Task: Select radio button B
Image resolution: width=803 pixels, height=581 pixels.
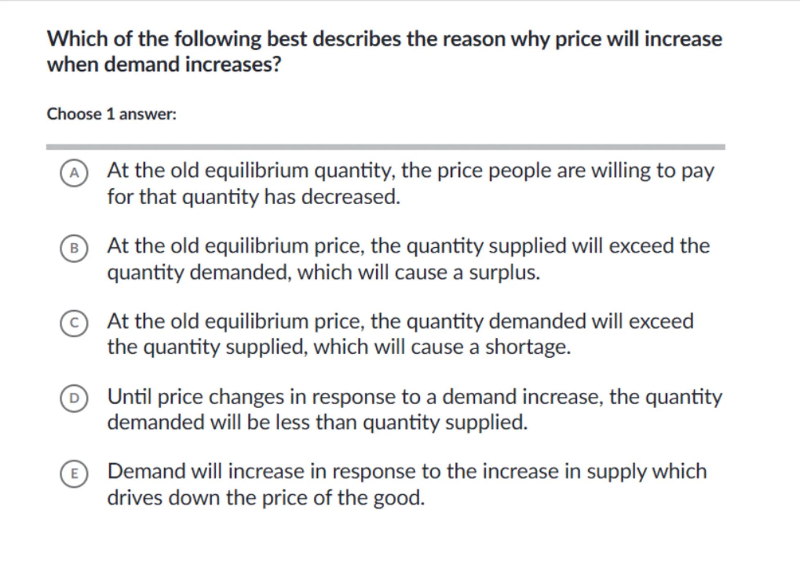Action: [74, 248]
